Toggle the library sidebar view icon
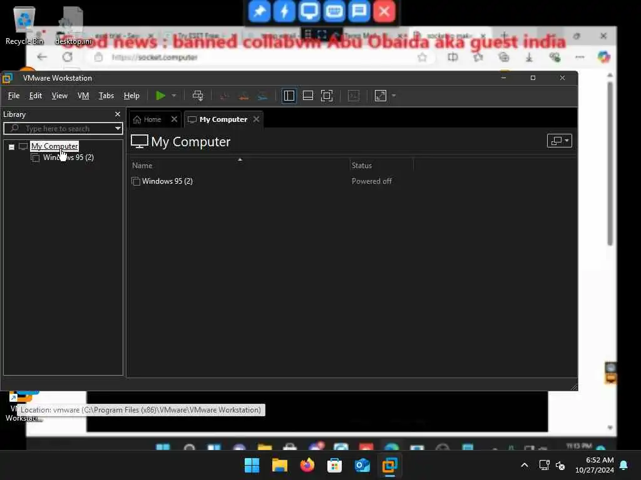Viewport: 641px width, 480px height. pyautogui.click(x=289, y=96)
